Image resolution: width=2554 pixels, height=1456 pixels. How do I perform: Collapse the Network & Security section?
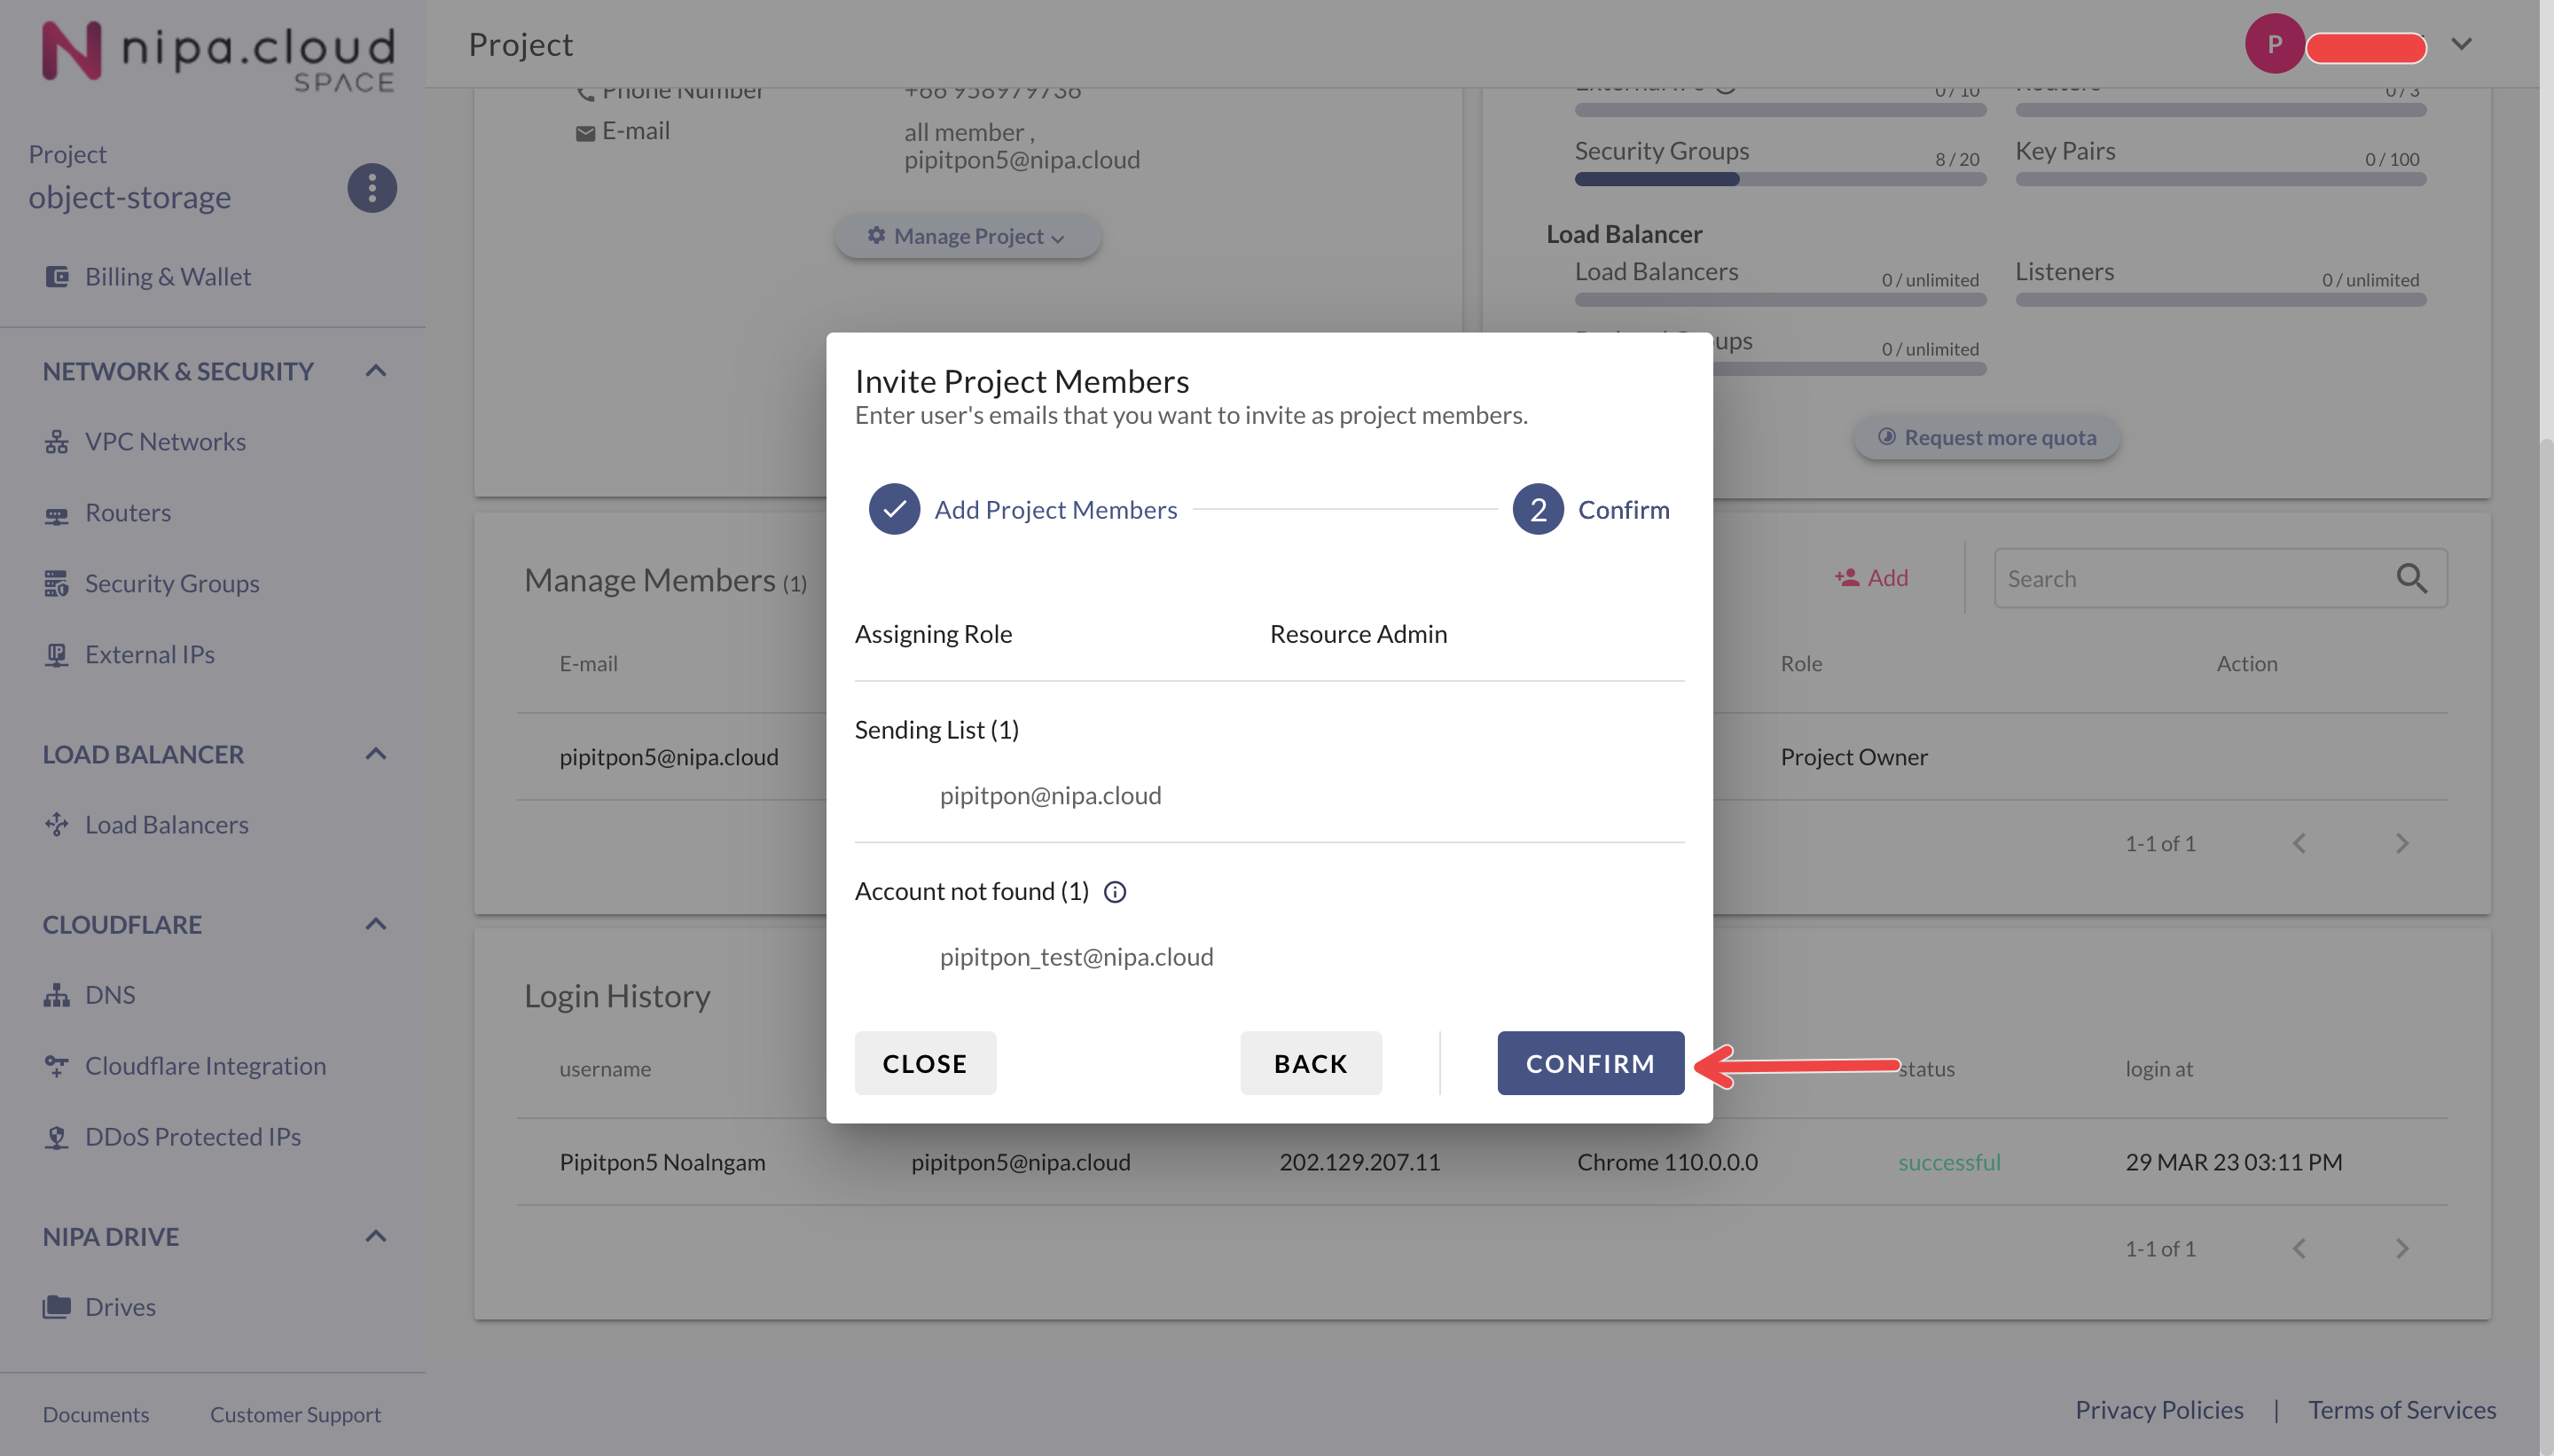376,371
